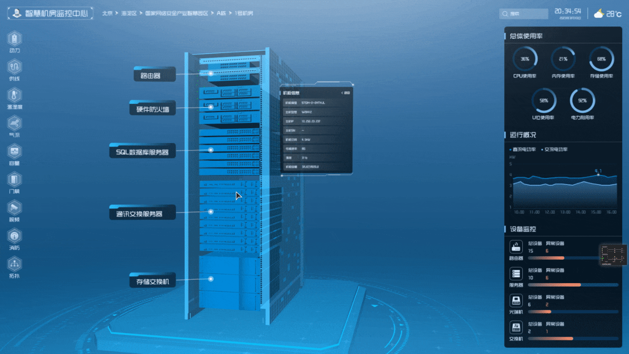Click the 路由器 device monitor icon
This screenshot has height=354, width=629.
tap(516, 247)
